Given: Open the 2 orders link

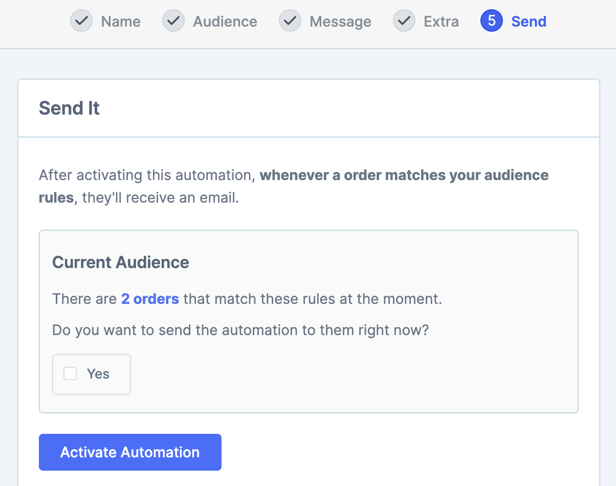Looking at the screenshot, I should point(150,299).
